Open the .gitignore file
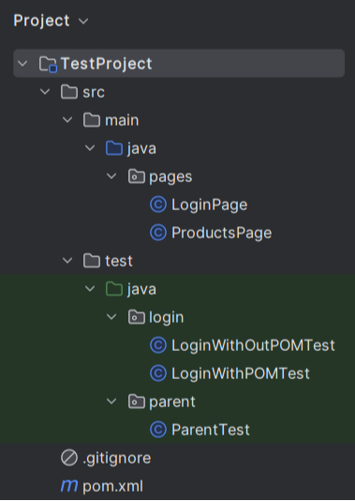The image size is (355, 501). [117, 459]
